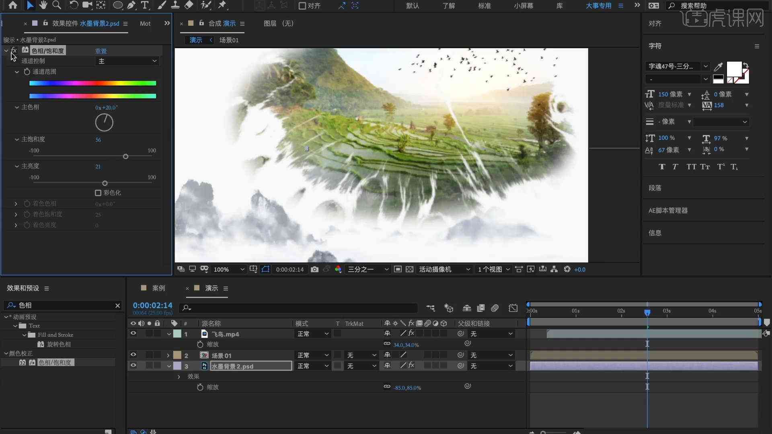
Task: Switch to the 默认 workspace
Action: click(x=413, y=6)
